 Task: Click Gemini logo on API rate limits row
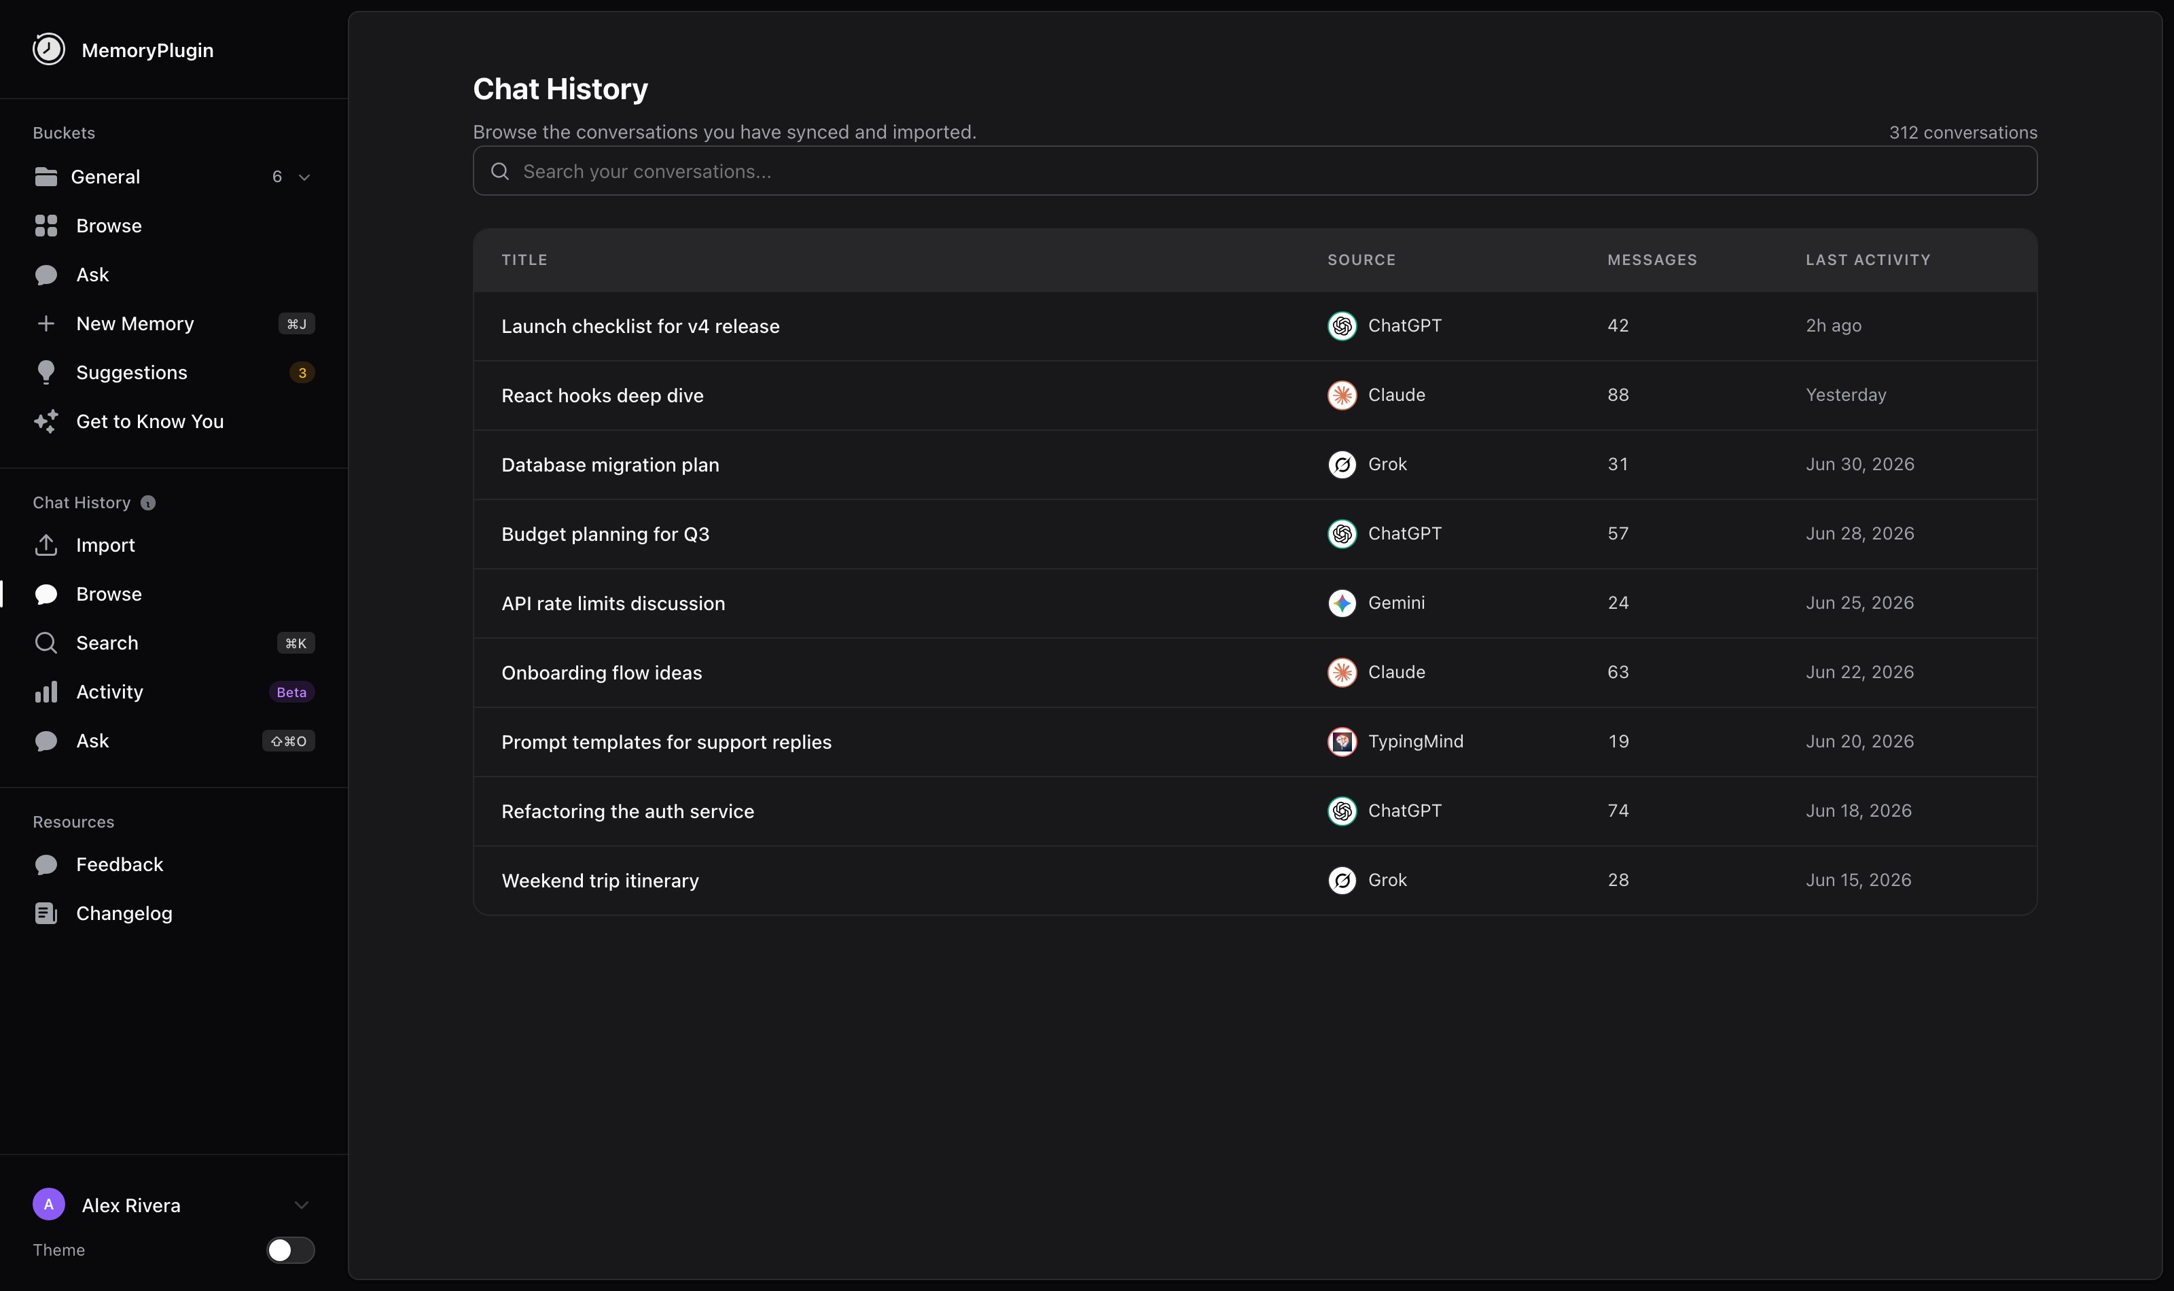(x=1342, y=603)
